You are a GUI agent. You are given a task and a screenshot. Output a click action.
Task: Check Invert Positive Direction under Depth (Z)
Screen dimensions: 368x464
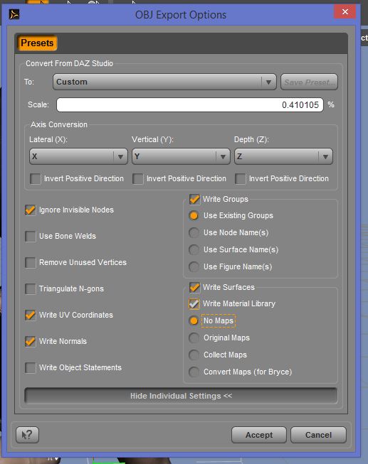(x=240, y=179)
